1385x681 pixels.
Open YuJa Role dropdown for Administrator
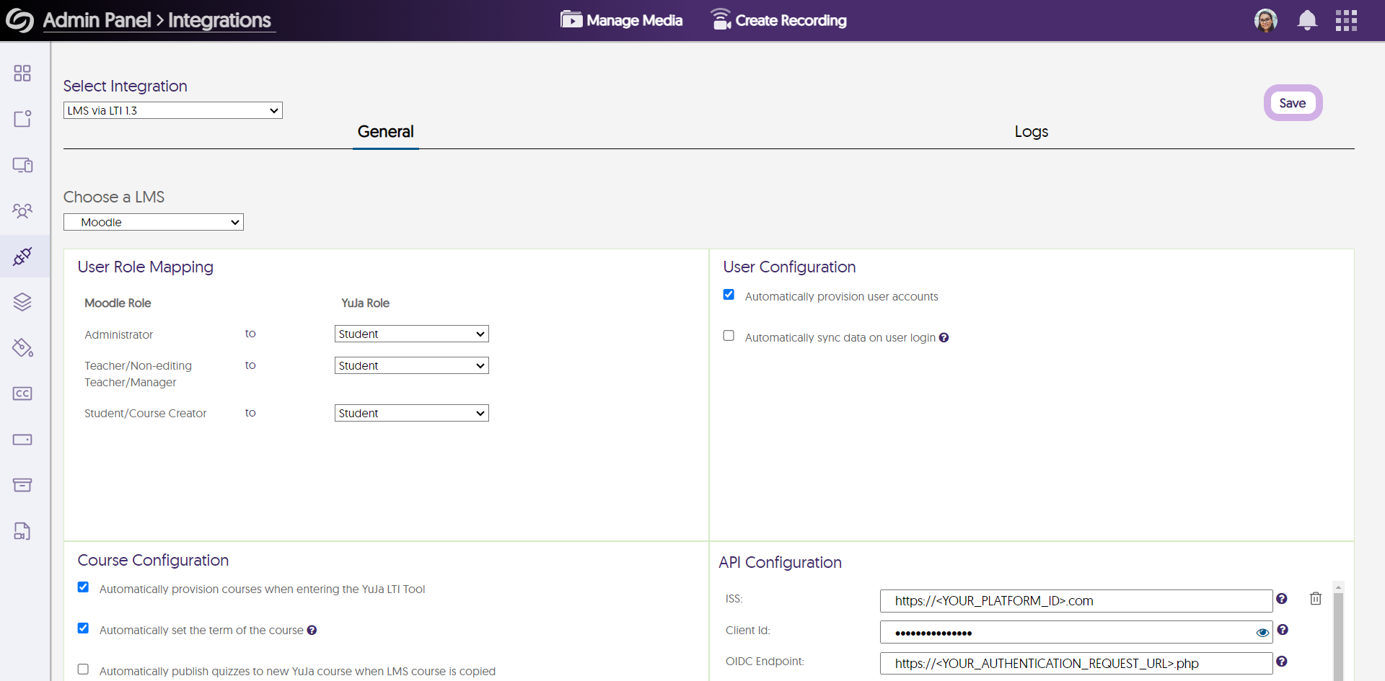[412, 334]
